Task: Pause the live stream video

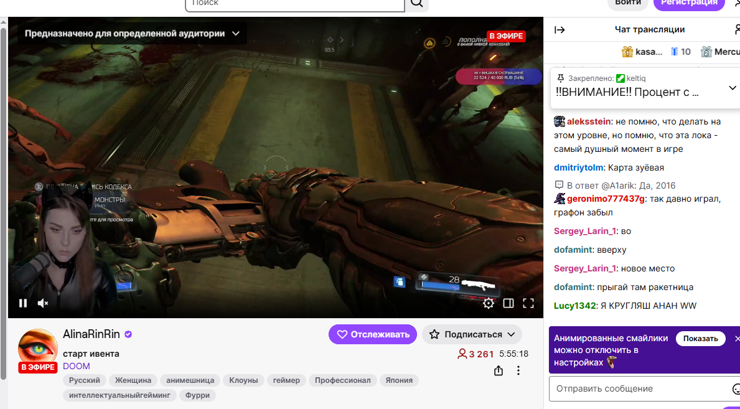Action: click(23, 303)
